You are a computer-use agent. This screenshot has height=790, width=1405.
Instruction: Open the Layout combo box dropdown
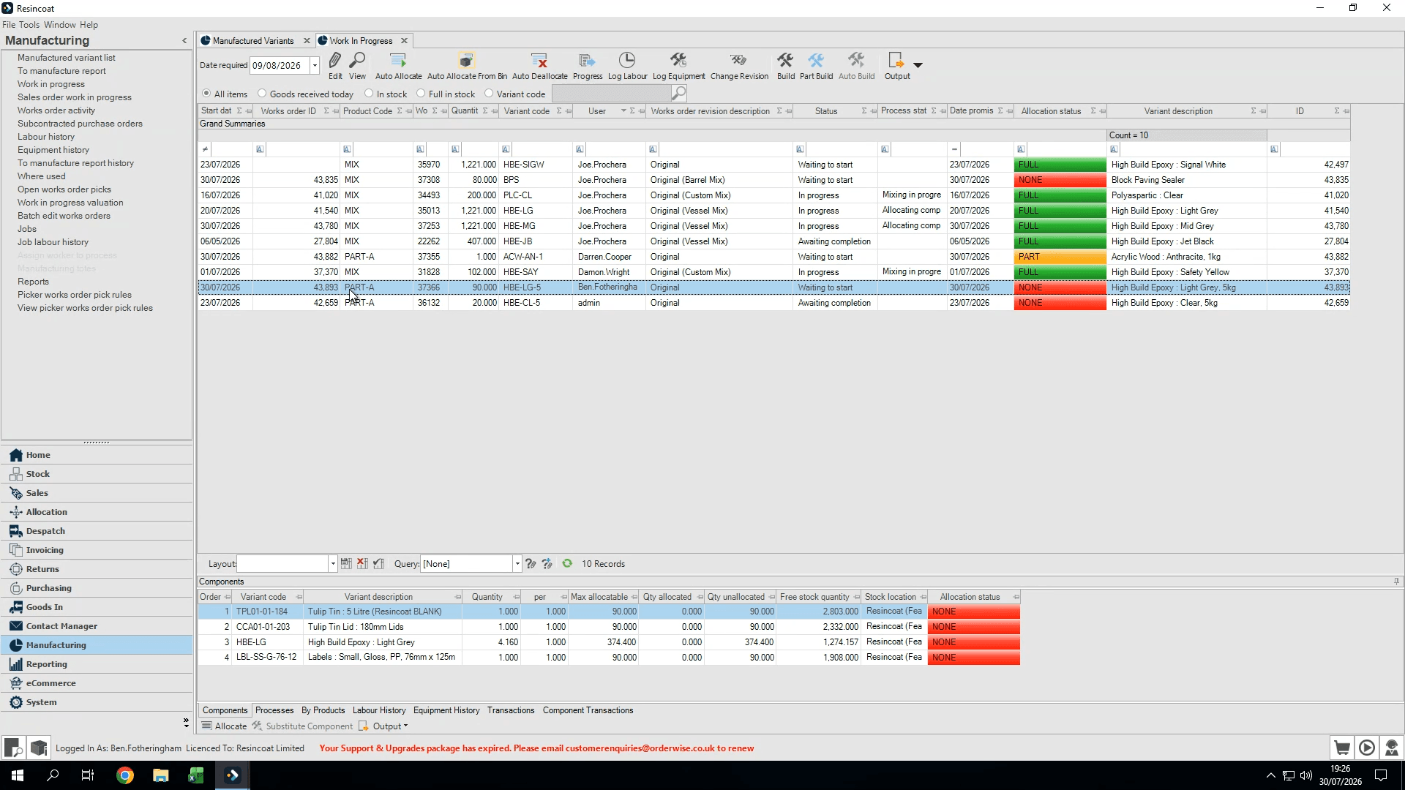click(333, 563)
